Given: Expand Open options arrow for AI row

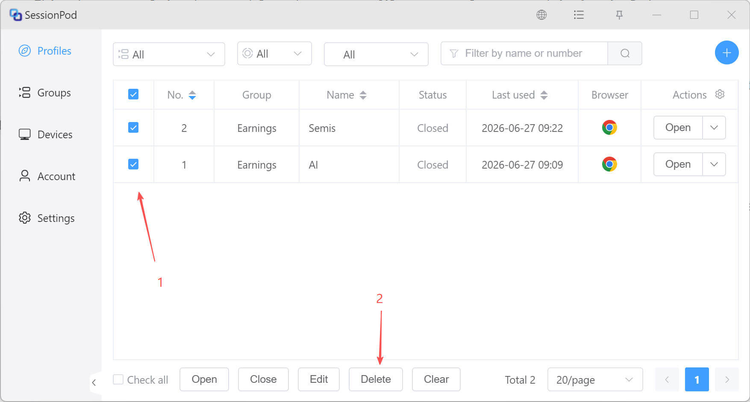Looking at the screenshot, I should 714,164.
